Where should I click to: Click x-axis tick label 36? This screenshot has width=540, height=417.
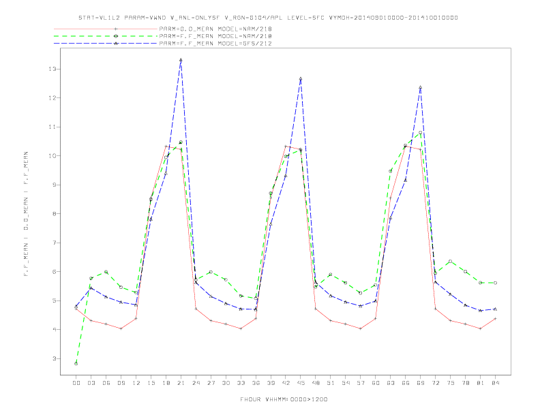256,383
